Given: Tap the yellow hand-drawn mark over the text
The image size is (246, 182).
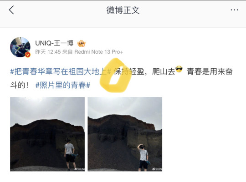Looking at the screenshot, I should (x=116, y=75).
